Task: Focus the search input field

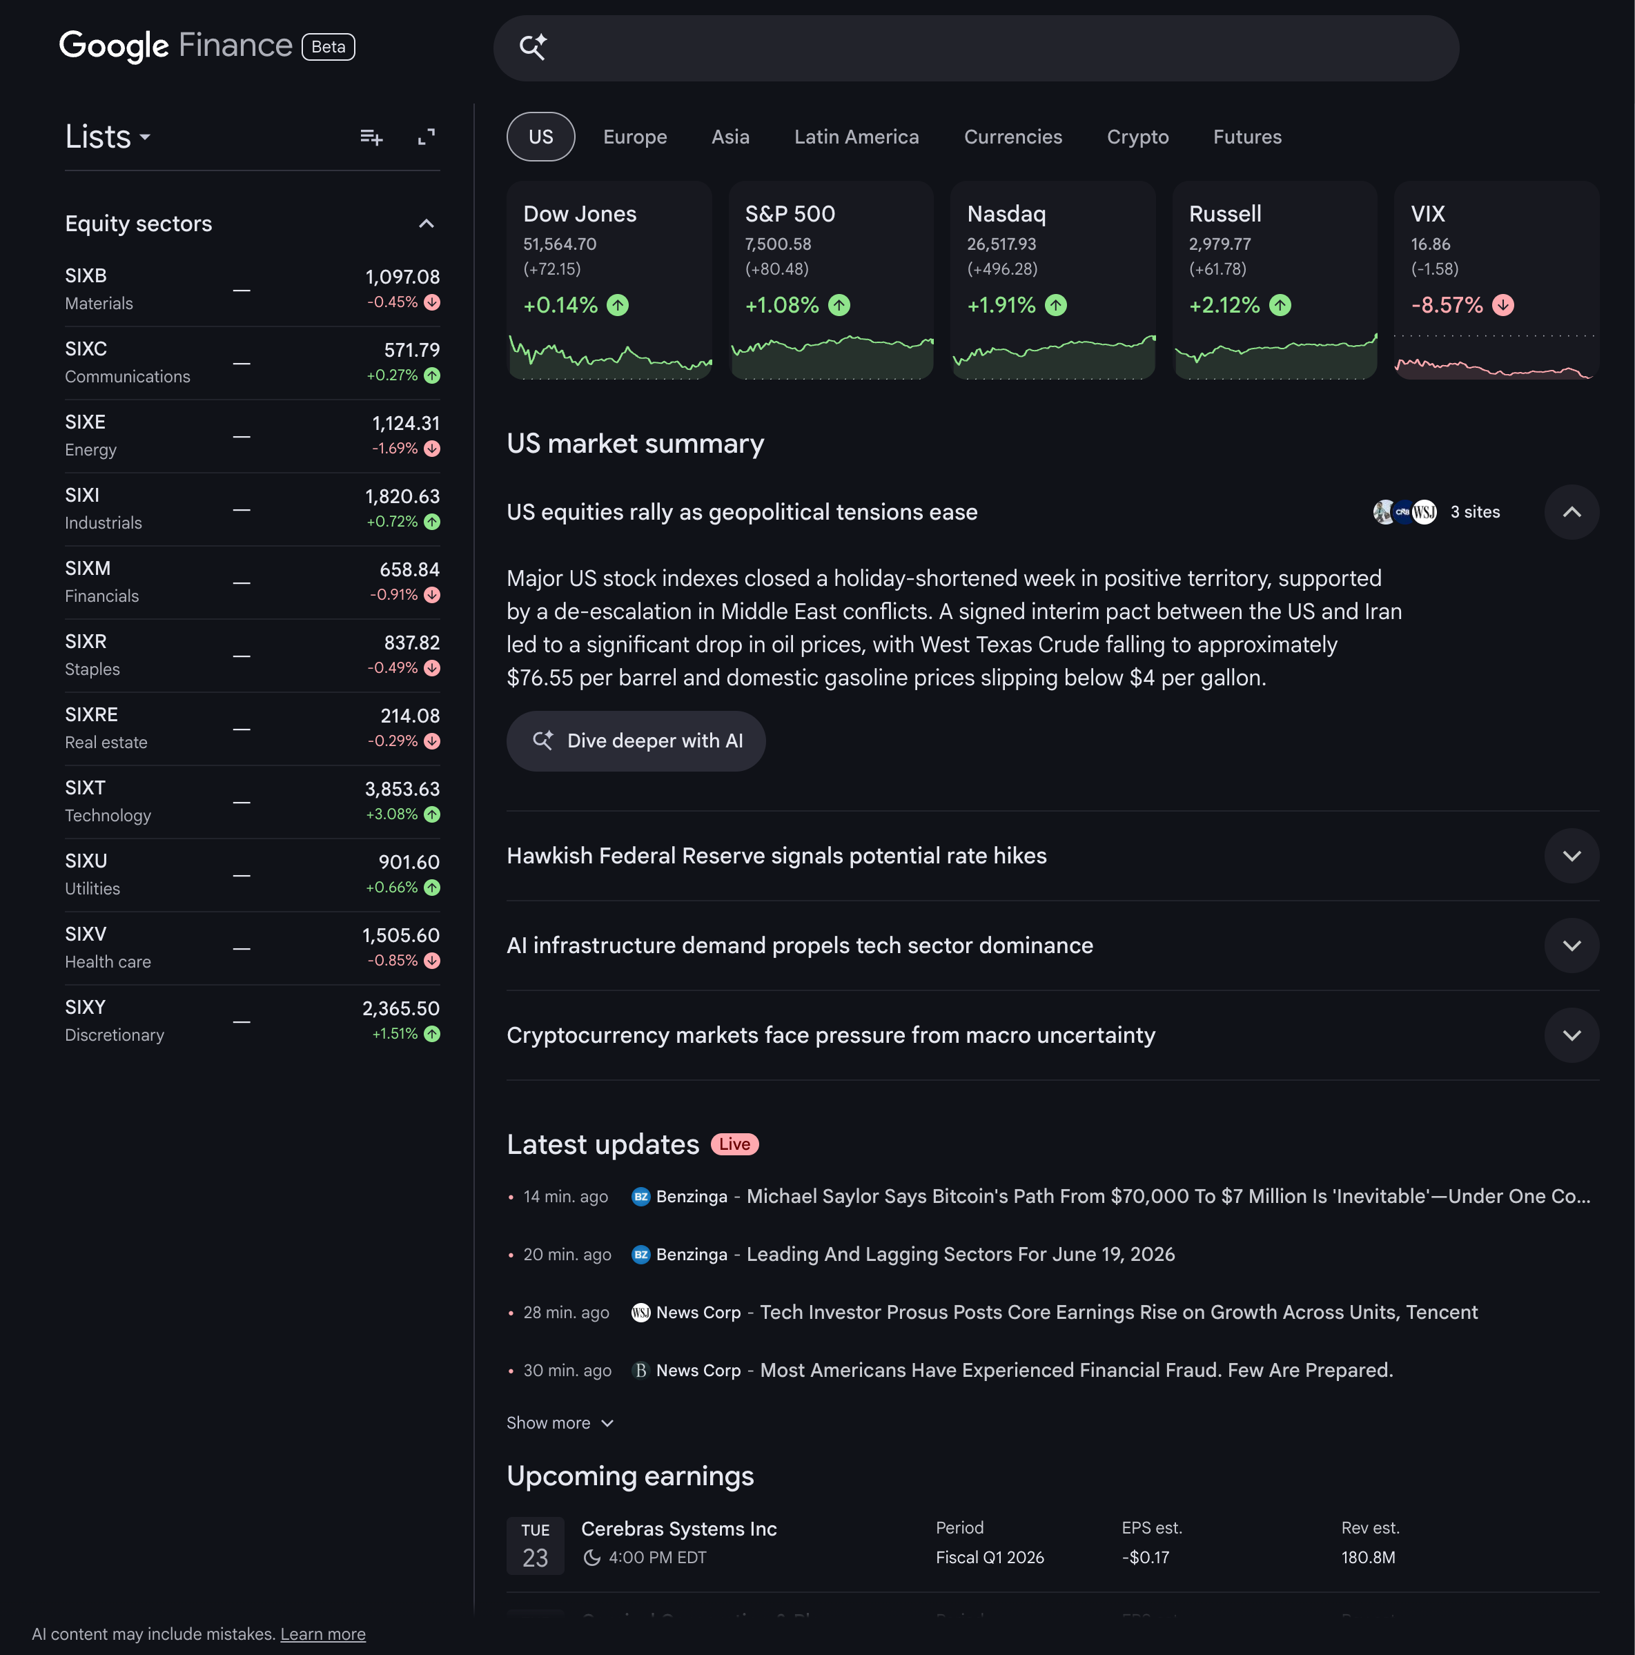Action: [x=977, y=48]
